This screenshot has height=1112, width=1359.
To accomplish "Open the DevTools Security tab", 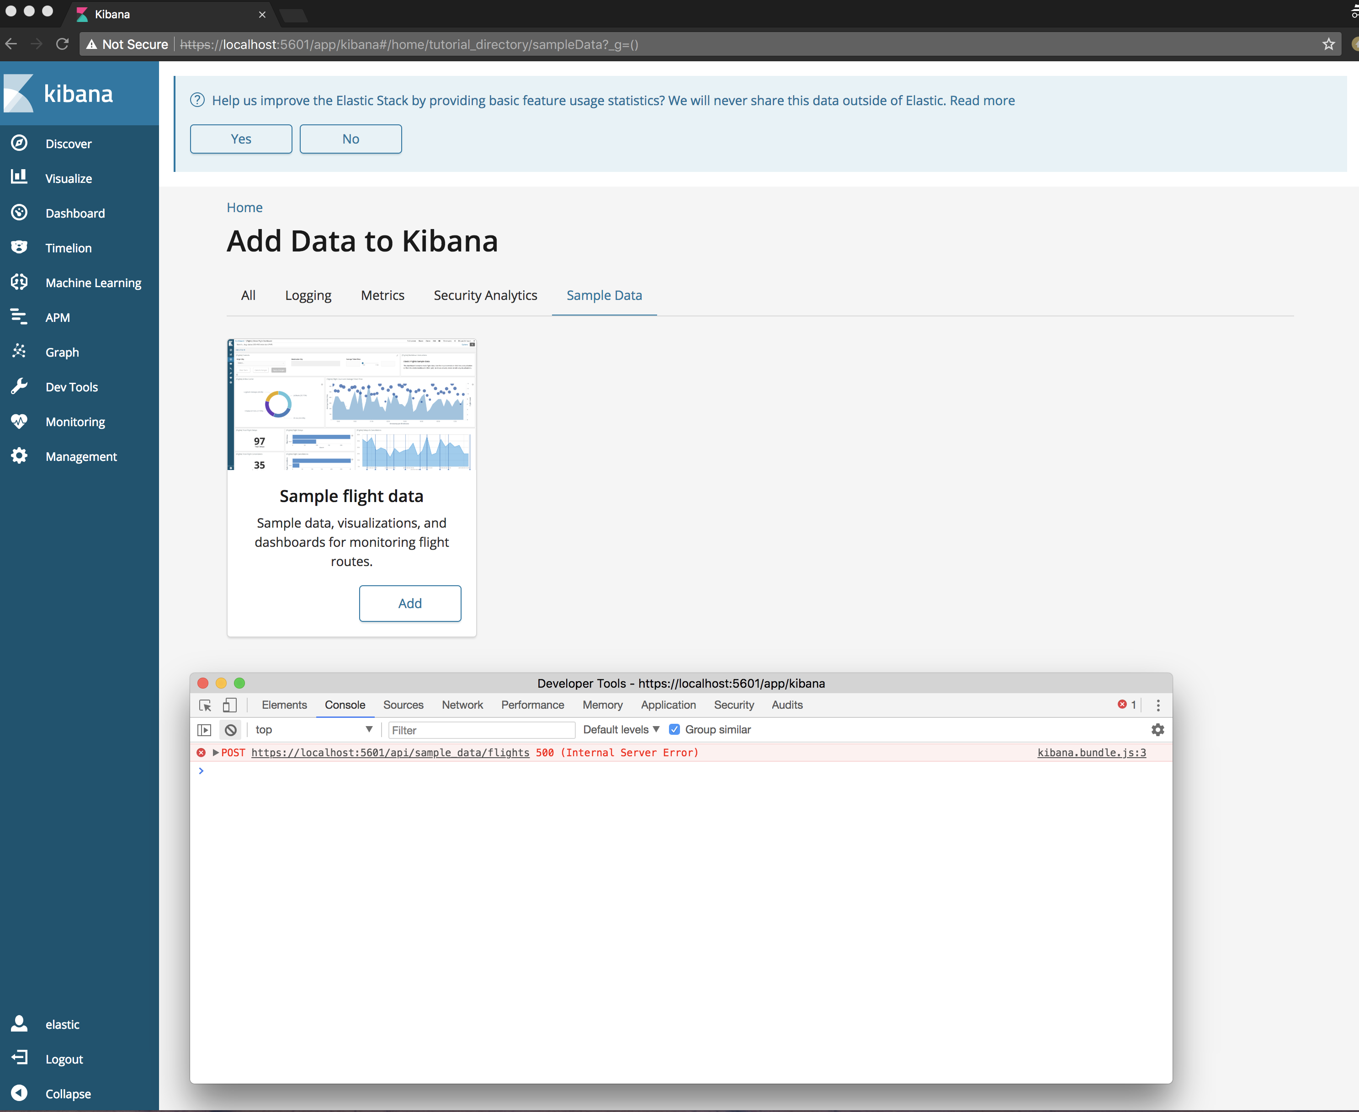I will tap(733, 705).
